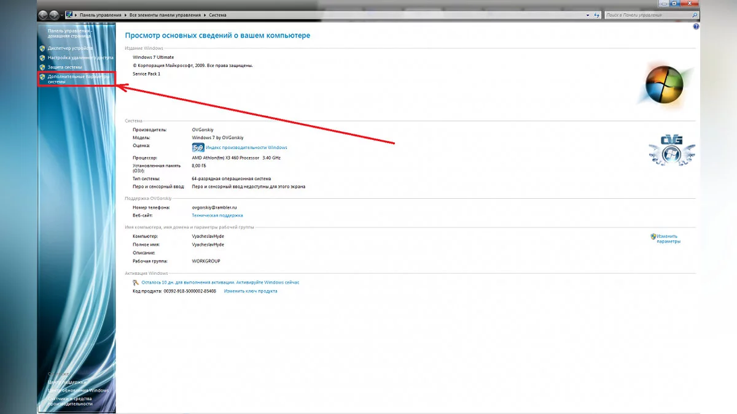Screen dimensions: 737x414
Task: Go back with the Back arrow button
Action: click(x=43, y=15)
